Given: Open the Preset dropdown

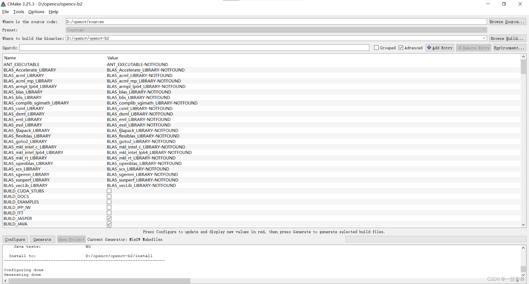Looking at the screenshot, I should (484, 30).
